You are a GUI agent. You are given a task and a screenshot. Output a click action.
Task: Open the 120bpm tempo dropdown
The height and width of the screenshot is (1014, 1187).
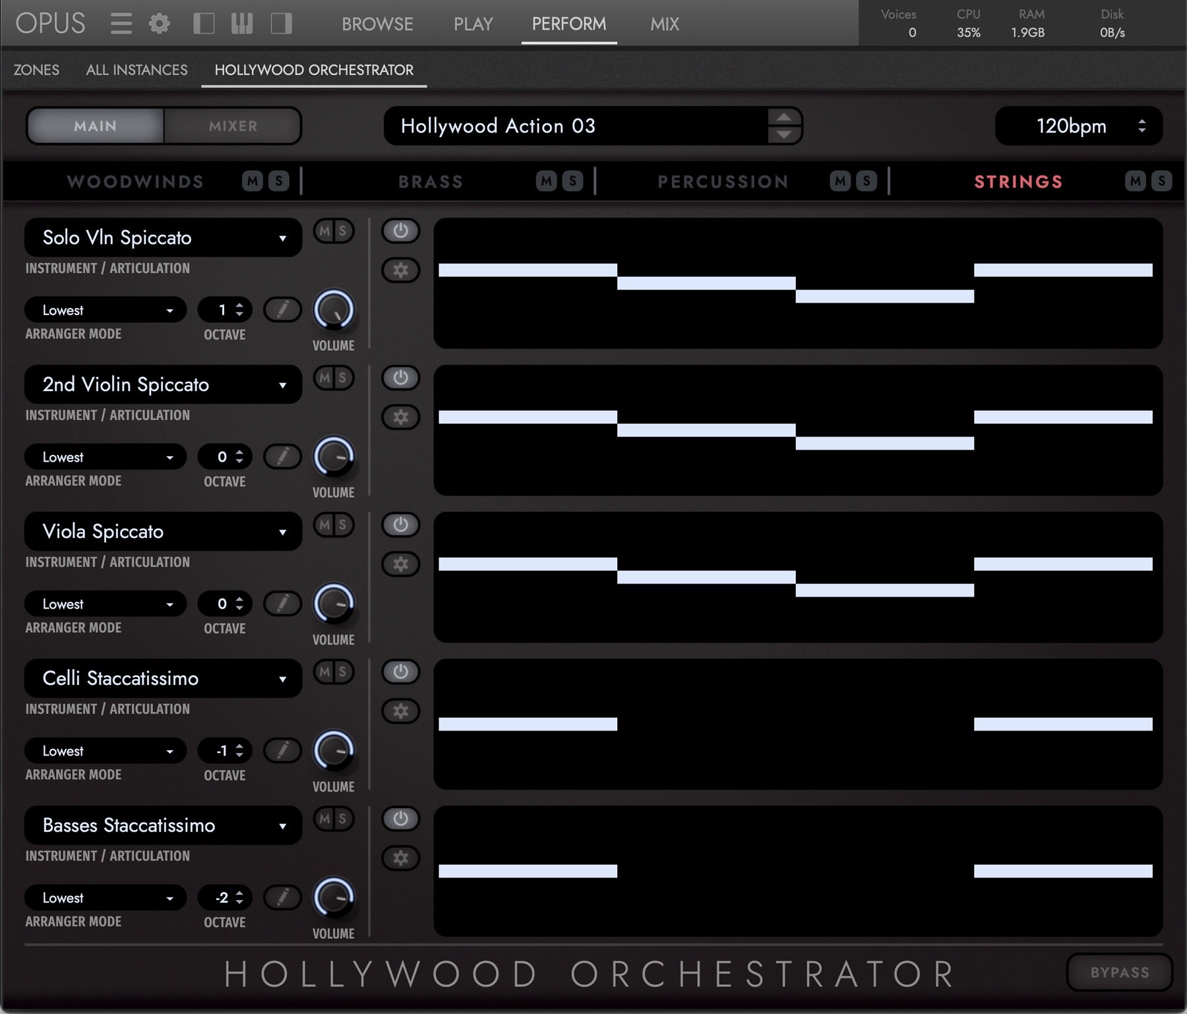coord(1140,126)
